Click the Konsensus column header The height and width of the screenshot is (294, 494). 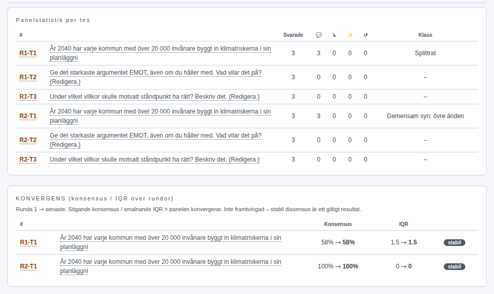[338, 224]
